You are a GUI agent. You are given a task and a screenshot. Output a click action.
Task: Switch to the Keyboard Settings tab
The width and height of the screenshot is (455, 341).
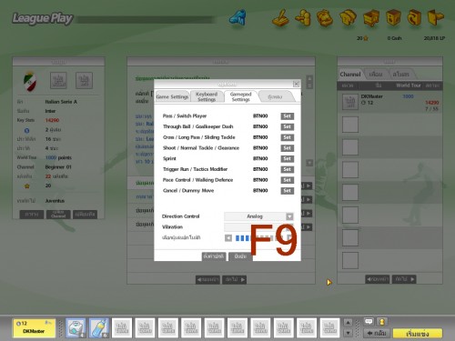207,96
